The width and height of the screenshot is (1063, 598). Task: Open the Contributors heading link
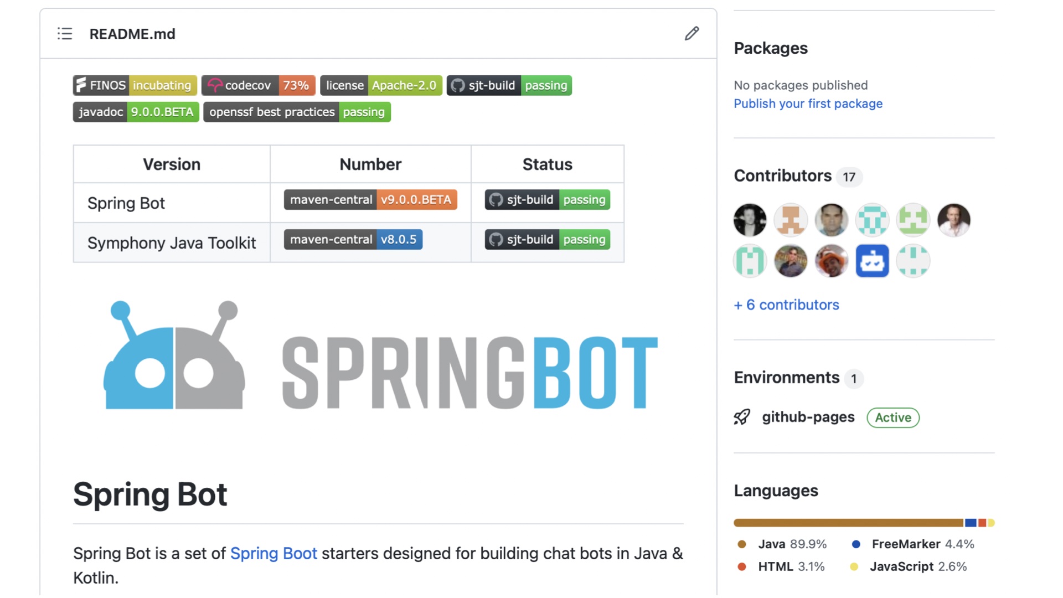(782, 176)
